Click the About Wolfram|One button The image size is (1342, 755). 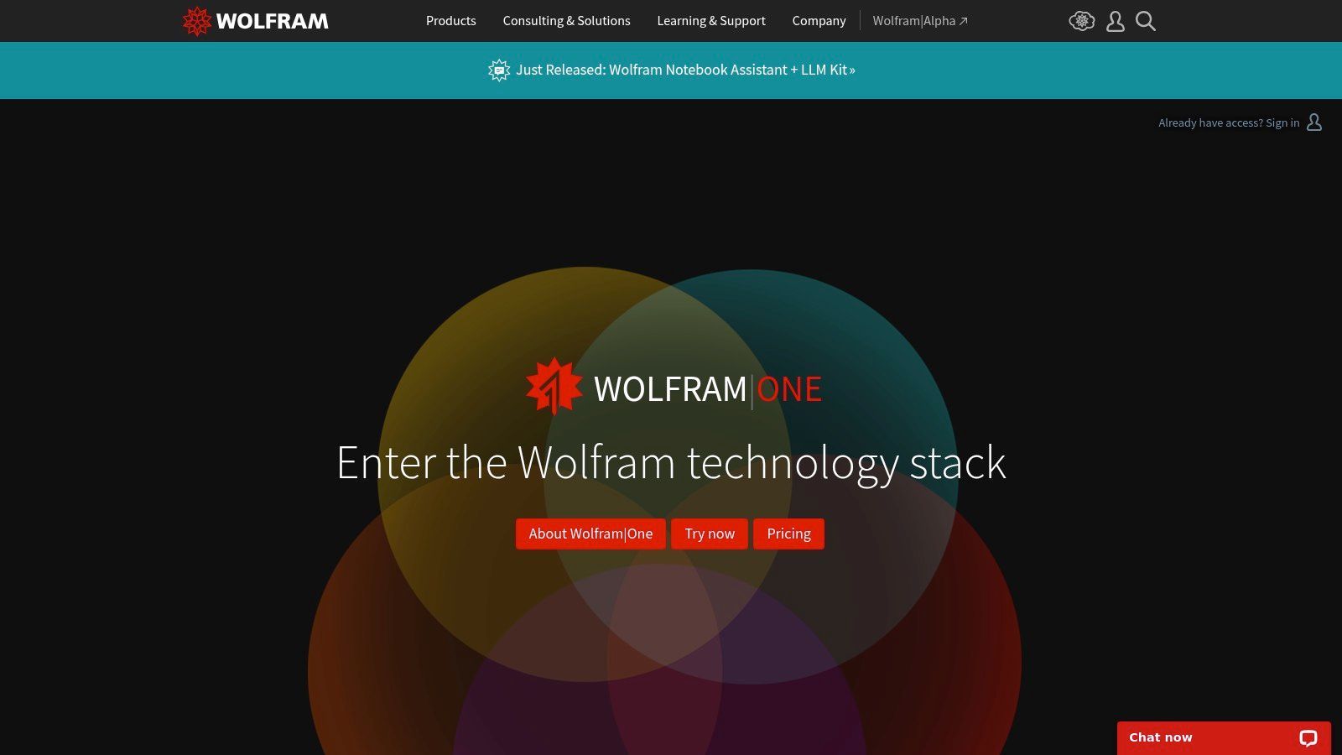click(590, 534)
